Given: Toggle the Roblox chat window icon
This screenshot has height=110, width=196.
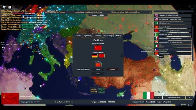Looking at the screenshot, I should tap(10, 7).
